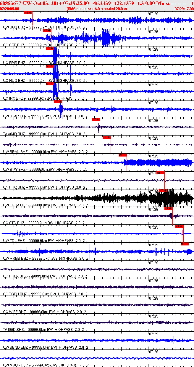Click the red pick flag on CC STD trace
194x367 pixels.
pyautogui.click(x=169, y=208)
